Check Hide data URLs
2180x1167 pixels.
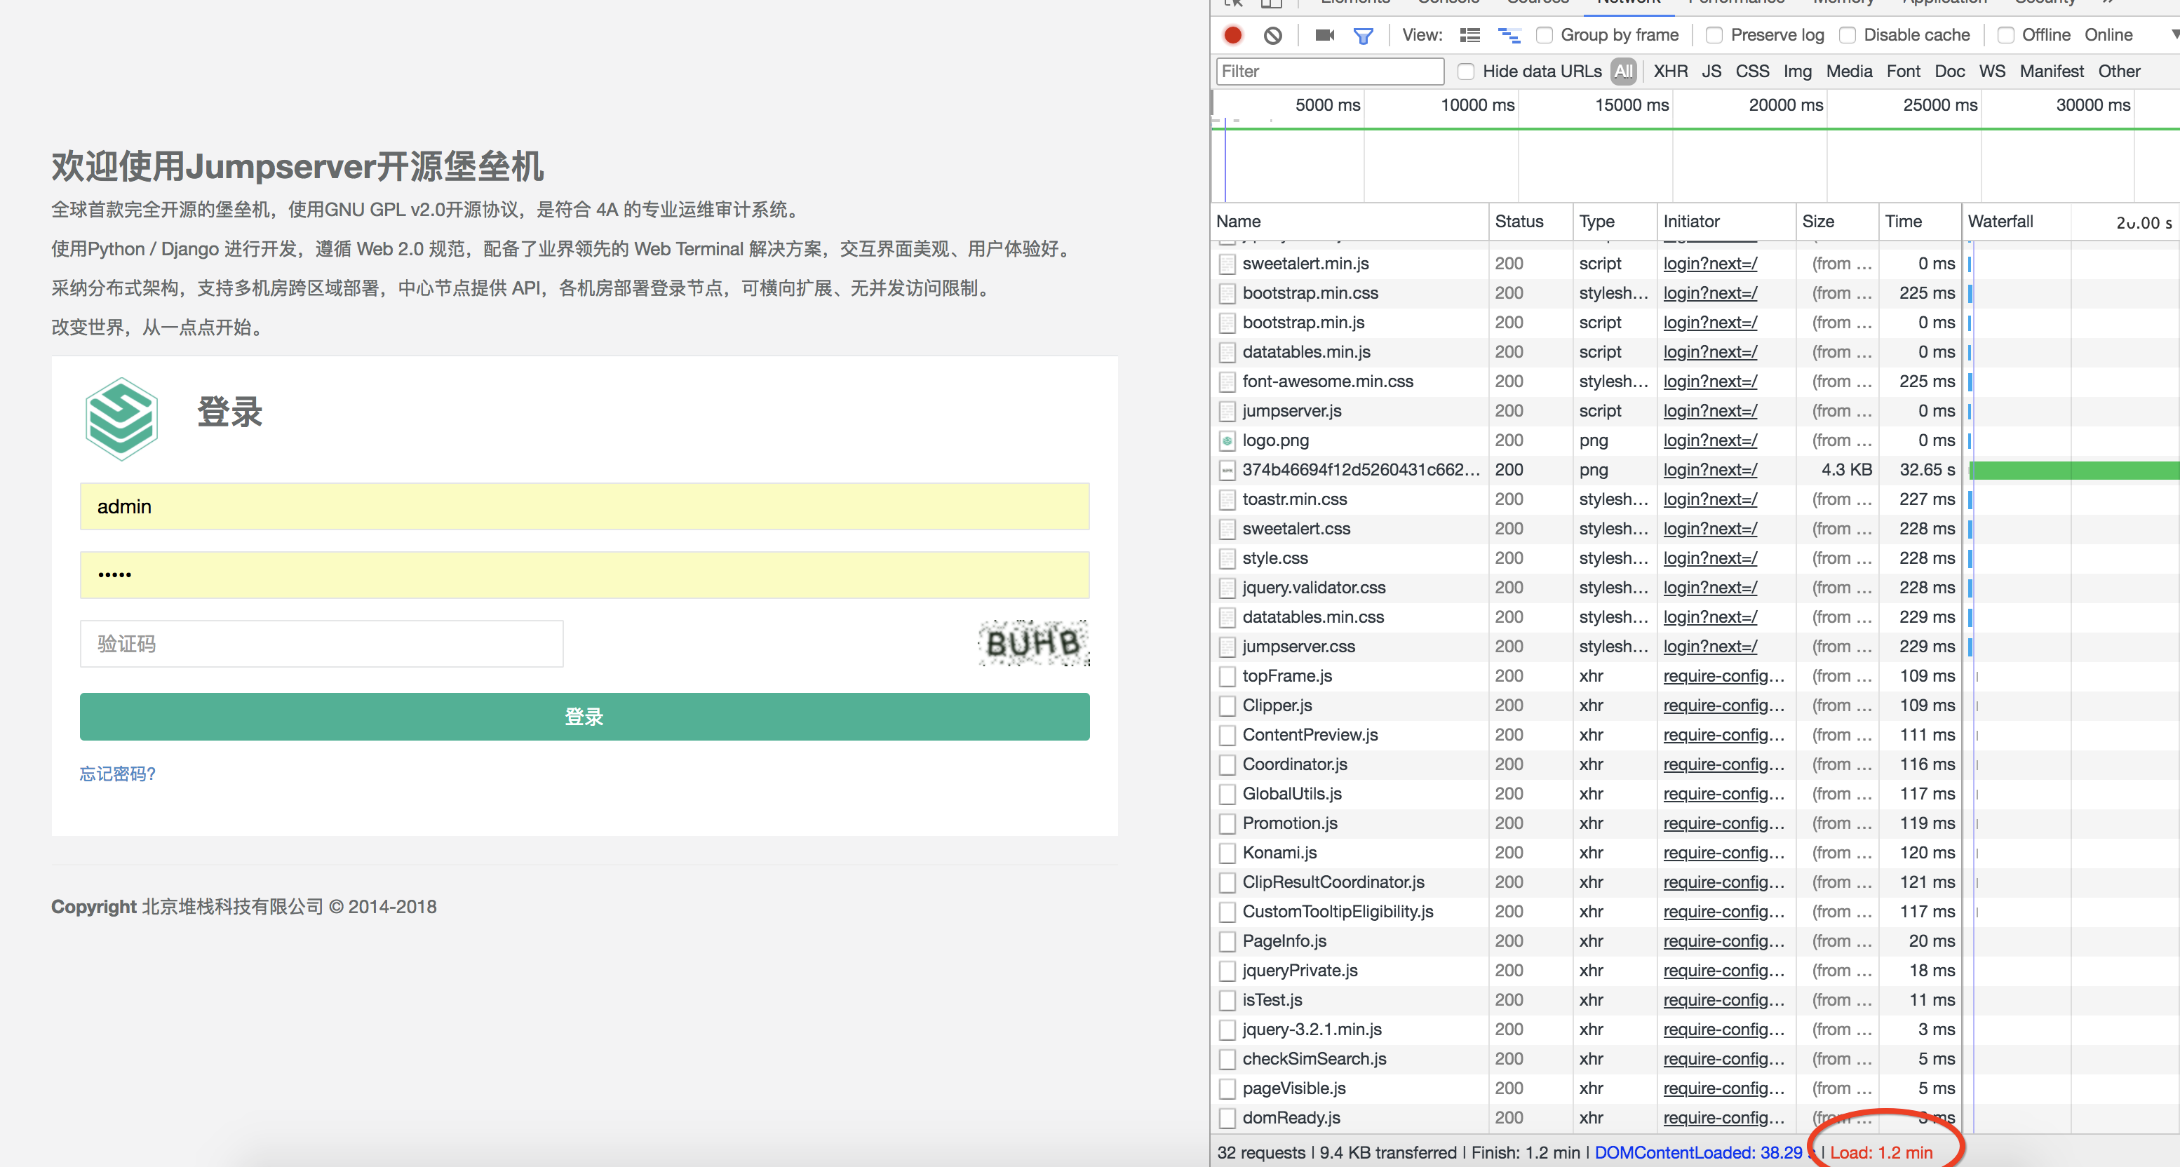pyautogui.click(x=1466, y=71)
